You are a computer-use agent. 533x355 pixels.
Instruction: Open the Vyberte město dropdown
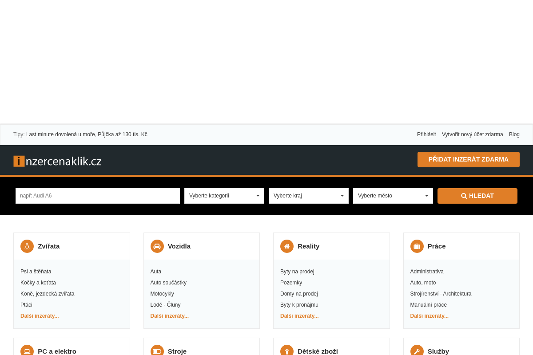tap(393, 196)
